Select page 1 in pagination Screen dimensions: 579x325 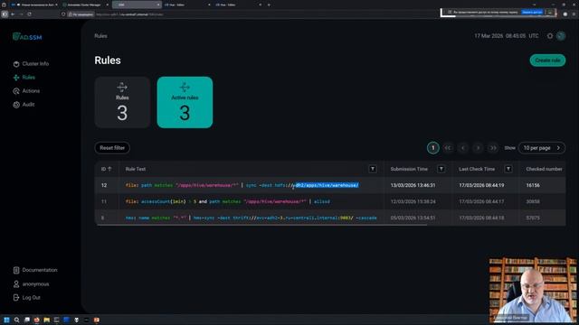(x=433, y=148)
